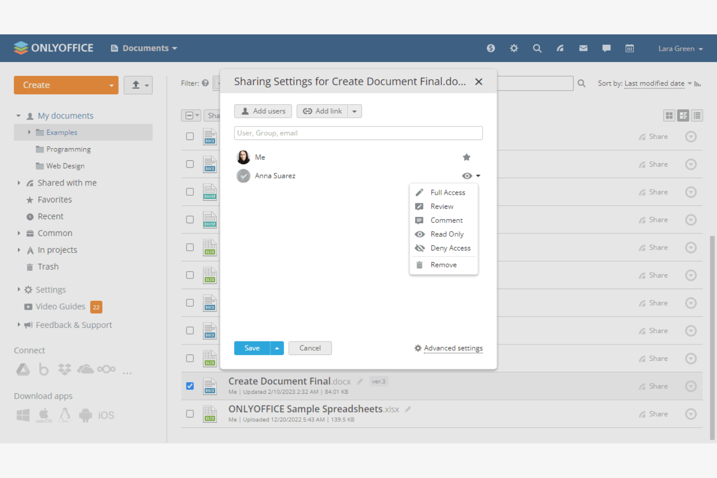Open the search icon in the top bar

[537, 48]
